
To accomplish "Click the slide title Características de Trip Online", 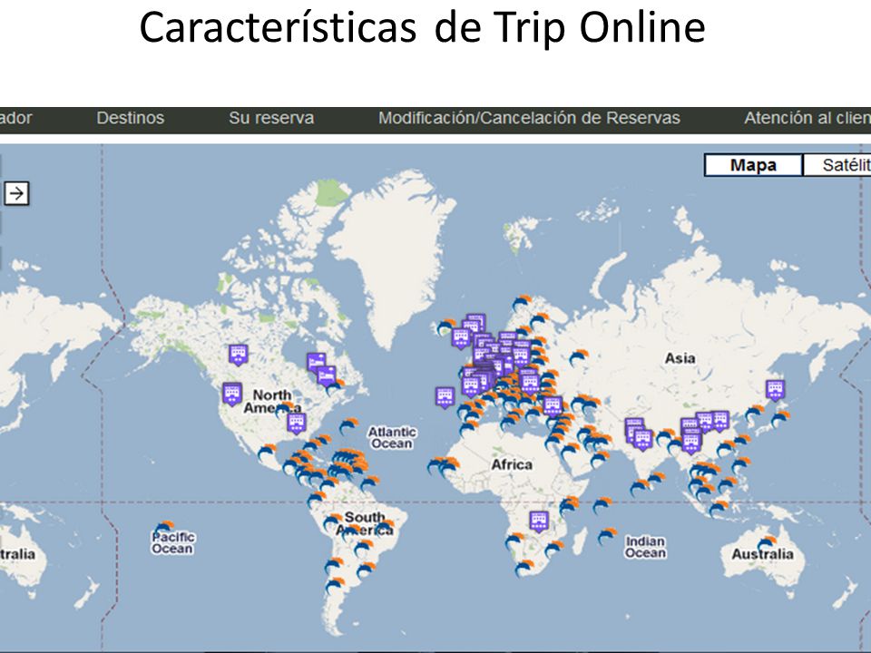I will click(422, 28).
